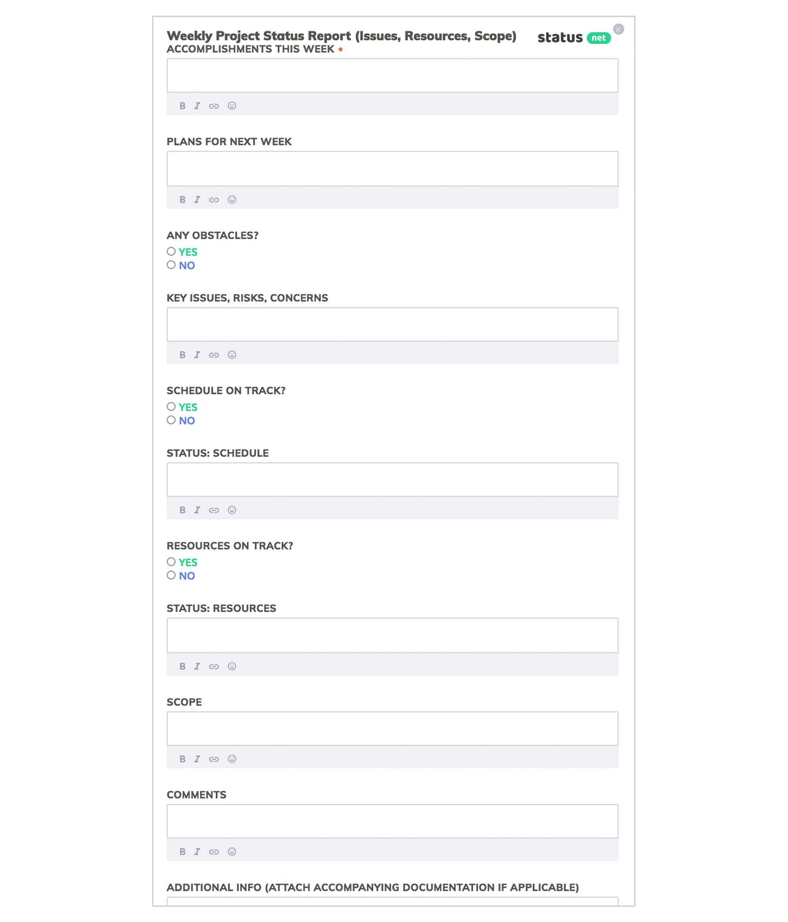Select YES for Any Obstacles radio button
Image resolution: width=788 pixels, height=922 pixels.
click(170, 251)
